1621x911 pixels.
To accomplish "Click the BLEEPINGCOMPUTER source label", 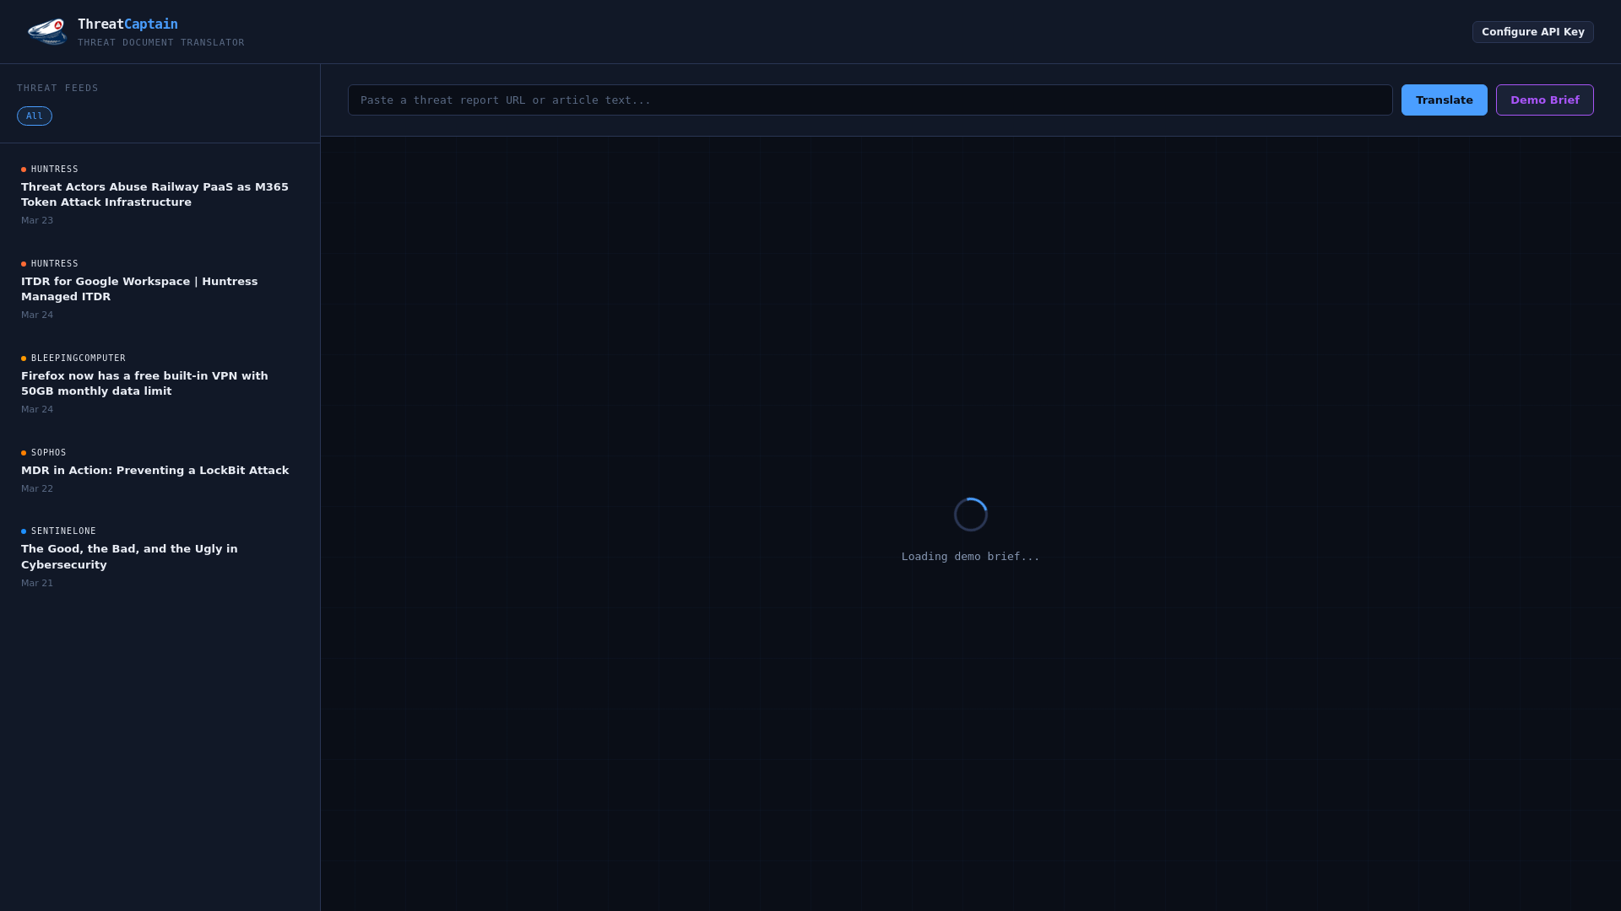I will tap(78, 358).
